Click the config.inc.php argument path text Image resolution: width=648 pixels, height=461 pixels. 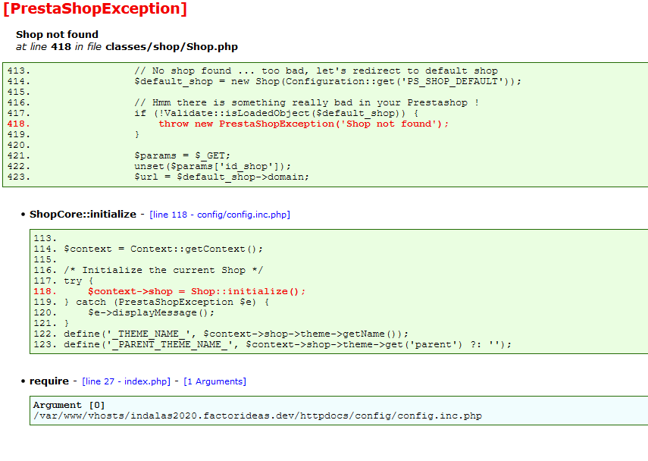(x=258, y=416)
